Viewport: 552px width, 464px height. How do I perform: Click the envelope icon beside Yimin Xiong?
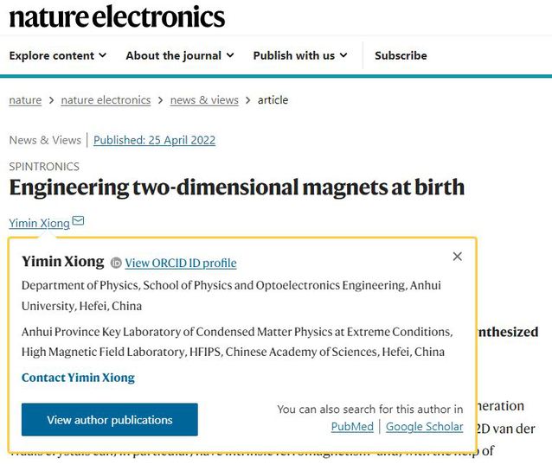pos(79,222)
